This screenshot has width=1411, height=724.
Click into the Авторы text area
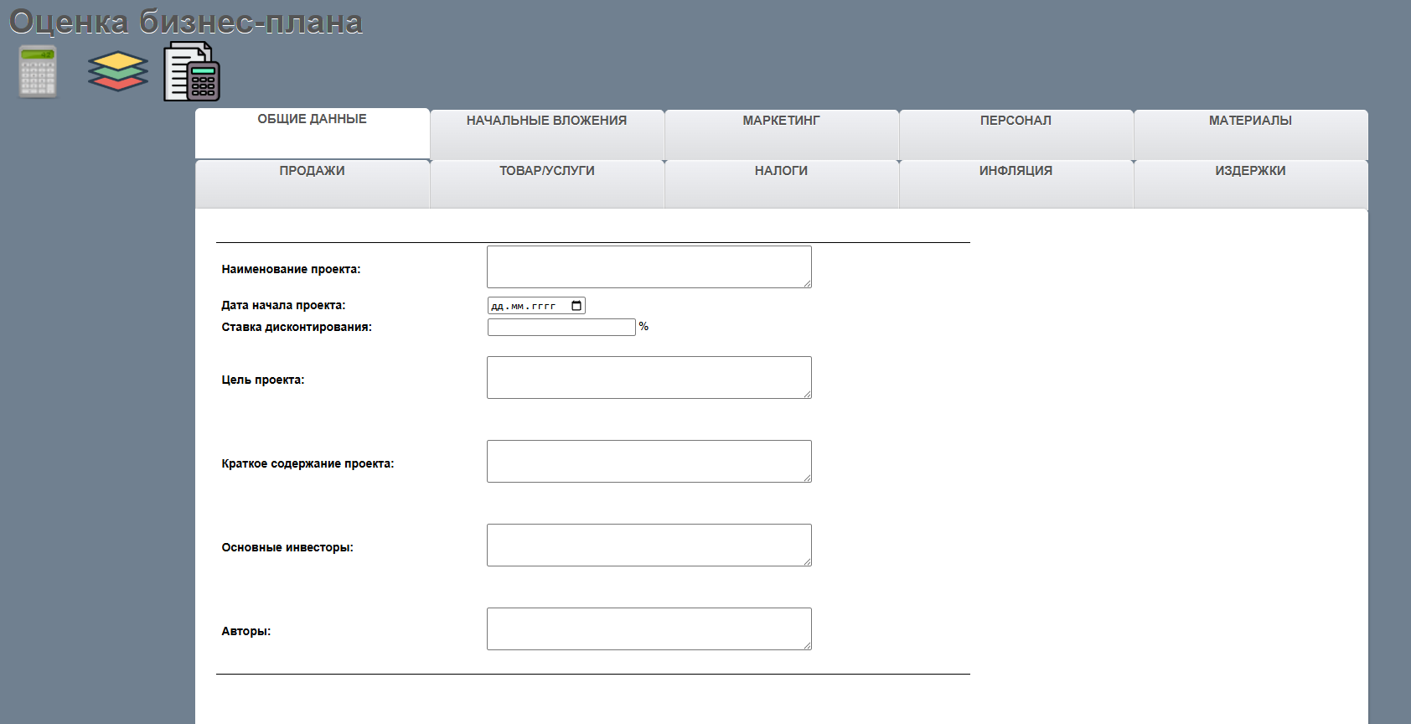tap(649, 628)
